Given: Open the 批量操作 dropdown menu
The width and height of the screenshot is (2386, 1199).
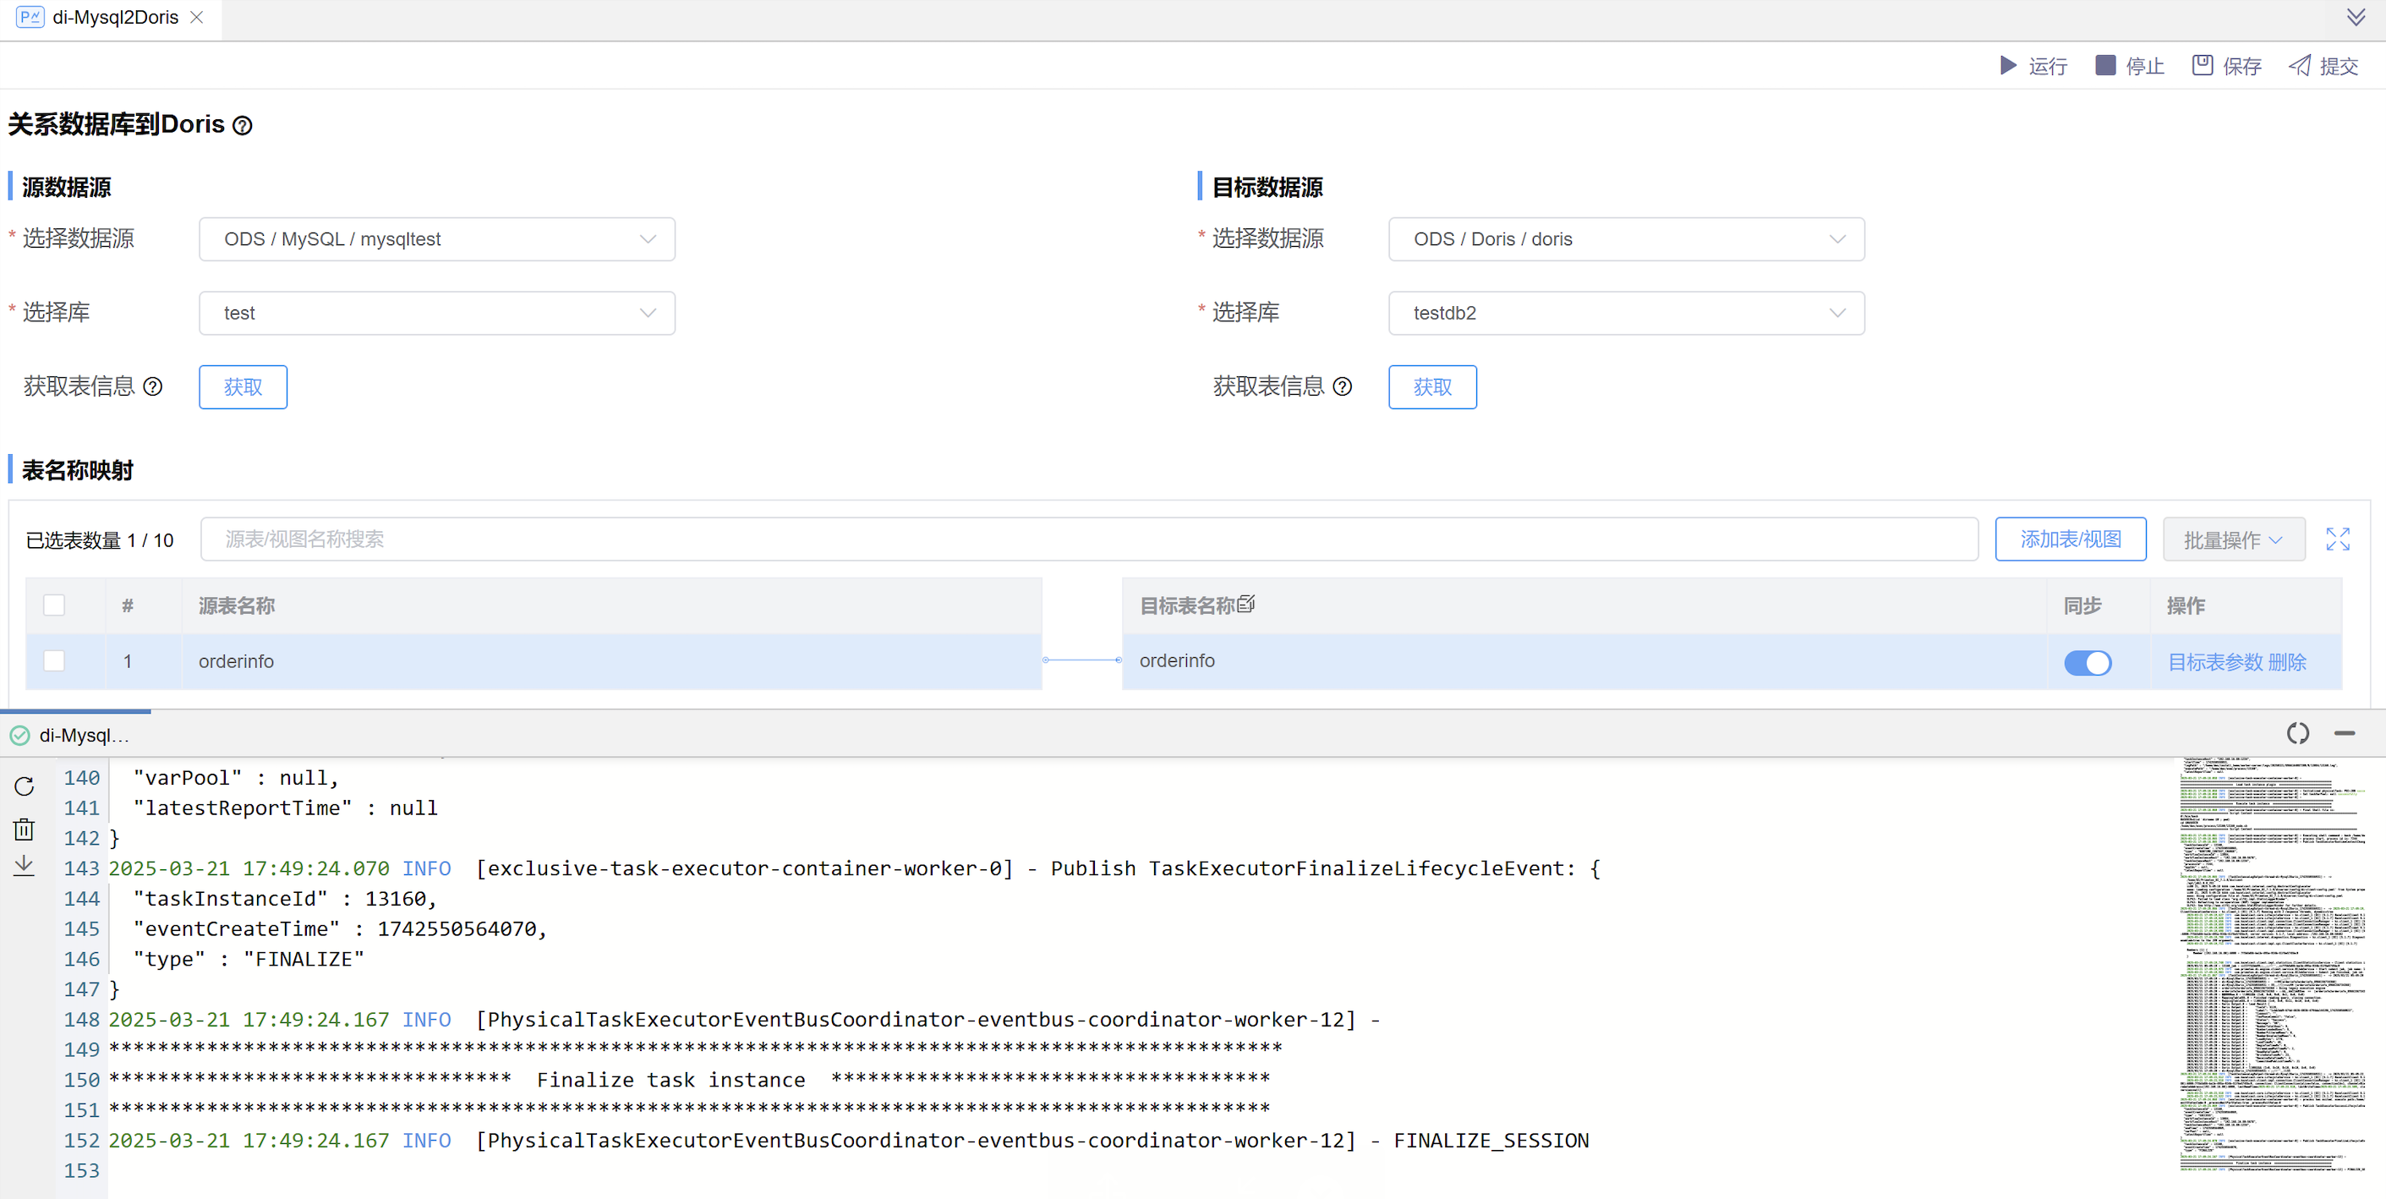Looking at the screenshot, I should (2233, 539).
